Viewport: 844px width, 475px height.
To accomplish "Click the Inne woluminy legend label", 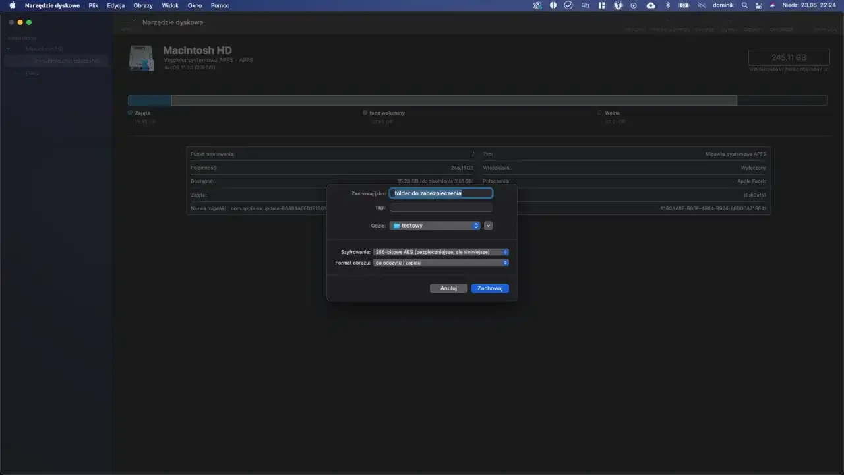I will [387, 113].
